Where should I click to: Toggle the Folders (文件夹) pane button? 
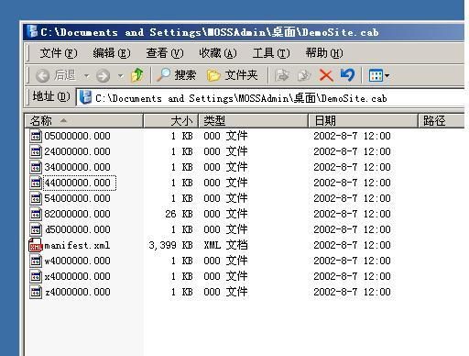tap(232, 75)
